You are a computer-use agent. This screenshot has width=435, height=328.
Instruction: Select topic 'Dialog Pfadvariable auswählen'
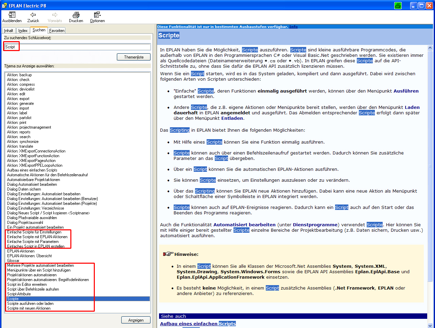coord(32,218)
